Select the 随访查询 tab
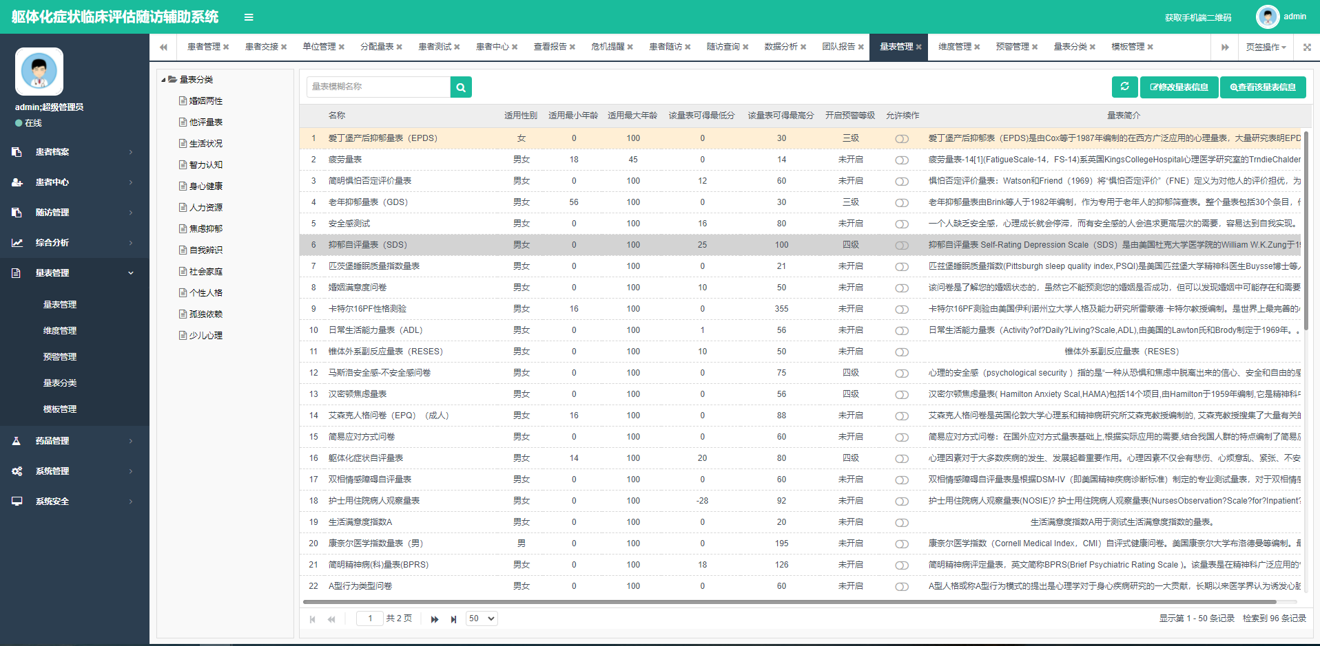The width and height of the screenshot is (1320, 646). point(723,47)
